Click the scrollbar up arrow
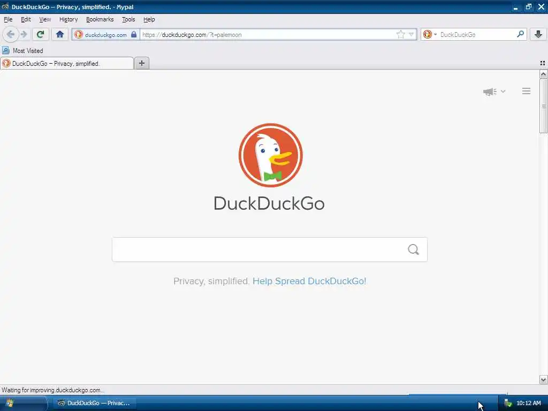548x411 pixels. [544, 74]
